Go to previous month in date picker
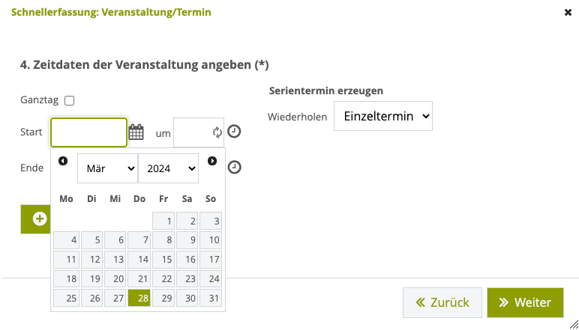 tap(63, 161)
